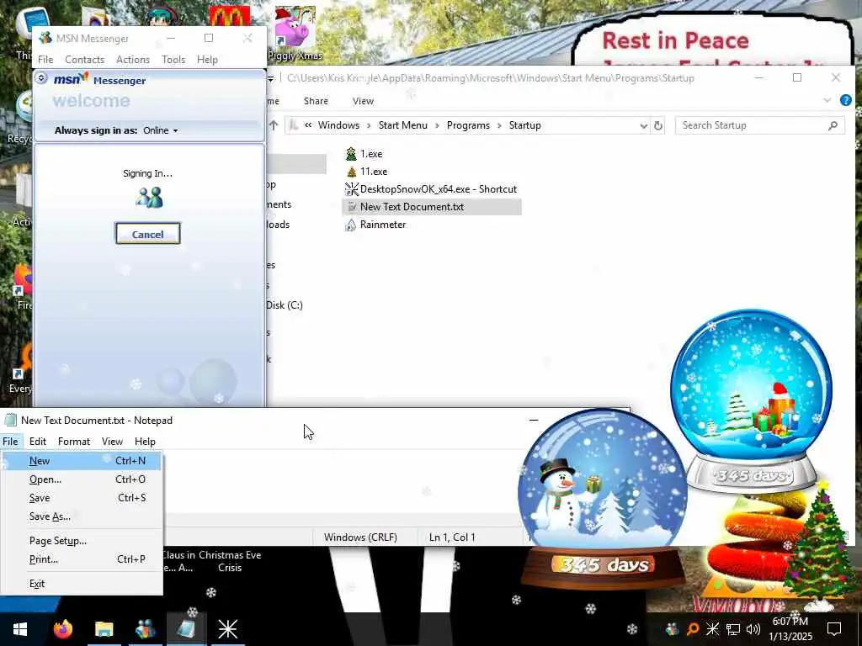Open MSN Messenger Contacts menu
Screen dimensions: 862x646
point(85,60)
